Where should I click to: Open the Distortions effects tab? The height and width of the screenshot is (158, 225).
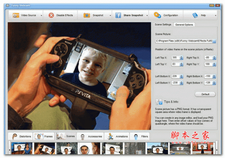(20, 136)
